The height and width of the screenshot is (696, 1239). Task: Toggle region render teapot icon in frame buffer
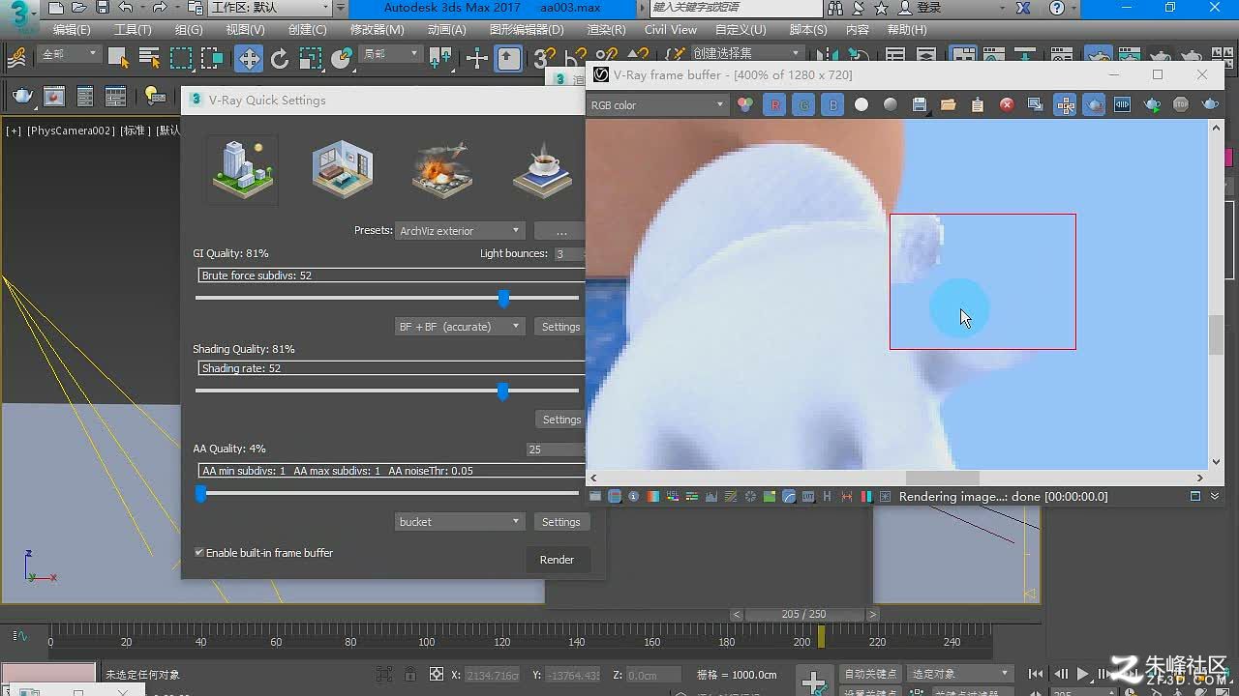1094,104
